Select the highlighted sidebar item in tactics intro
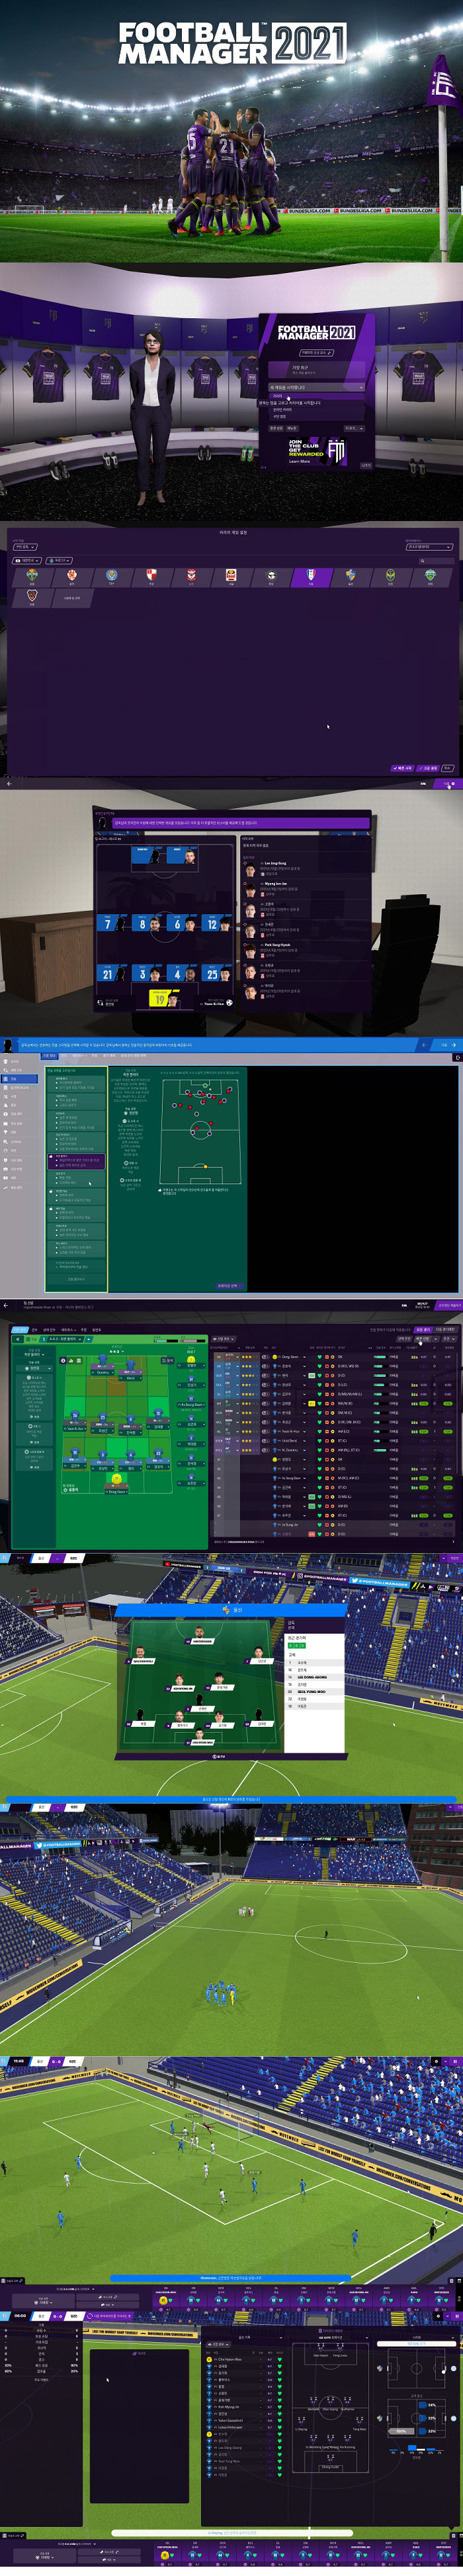This screenshot has height=2576, width=463. 19,1079
